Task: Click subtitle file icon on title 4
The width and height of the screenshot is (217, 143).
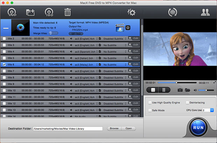Action: [100, 52]
